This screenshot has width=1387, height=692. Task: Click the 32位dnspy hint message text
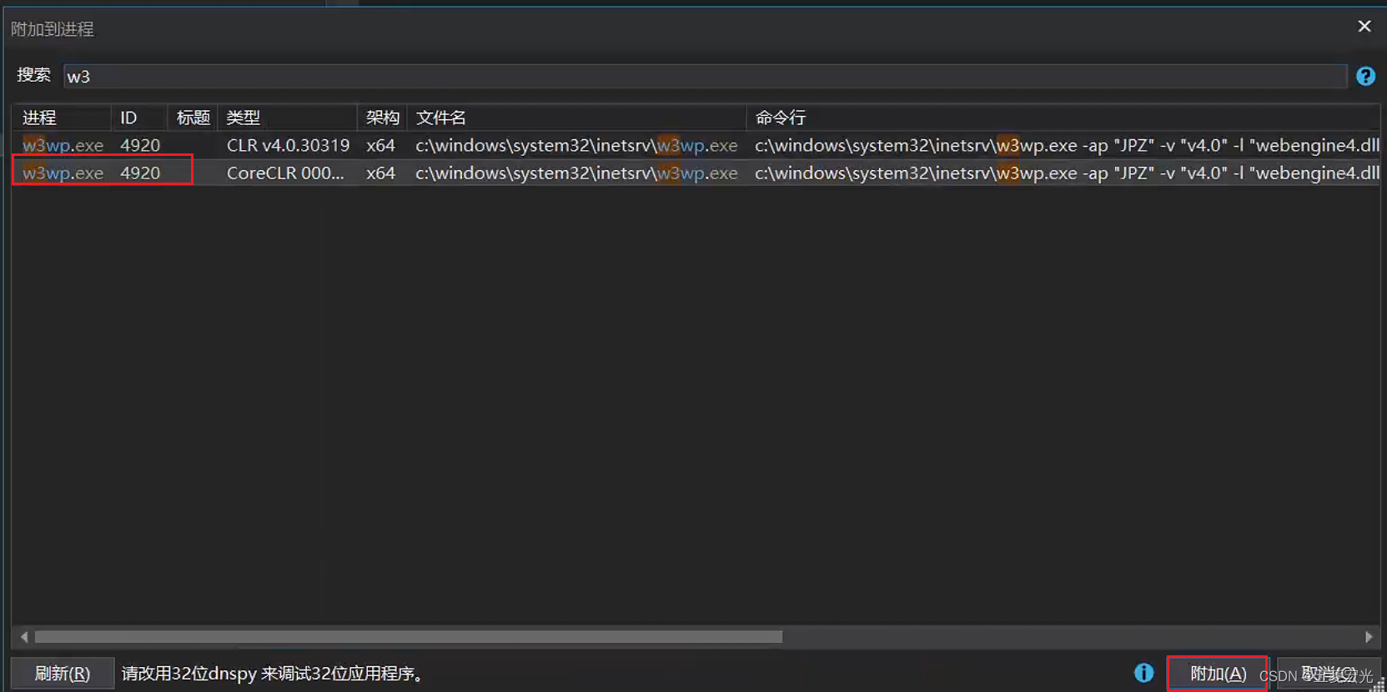272,674
